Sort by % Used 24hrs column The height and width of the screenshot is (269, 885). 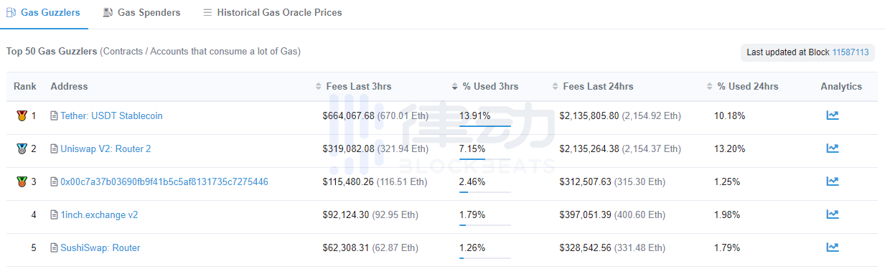(x=747, y=86)
